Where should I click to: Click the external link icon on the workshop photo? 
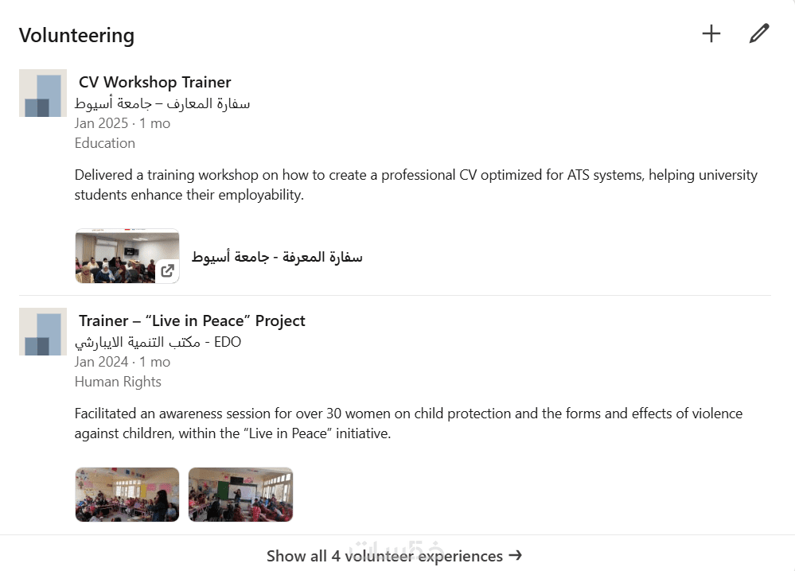click(x=167, y=270)
